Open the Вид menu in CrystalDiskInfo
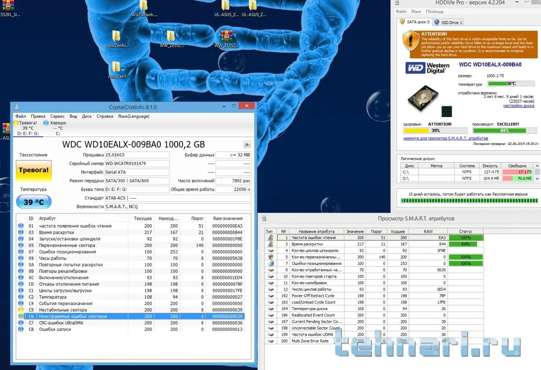Viewport: 541px width, 370px height. pos(73,116)
